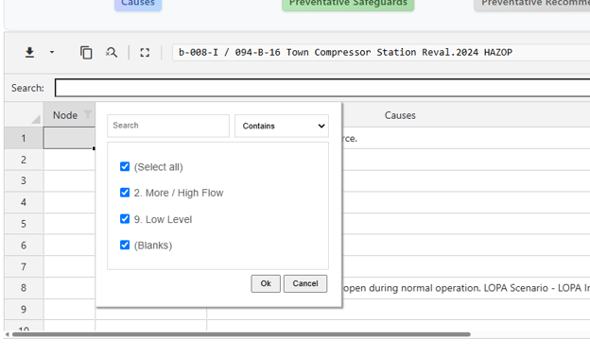The width and height of the screenshot is (590, 356).
Task: Confirm filter with Ok button
Action: click(266, 283)
